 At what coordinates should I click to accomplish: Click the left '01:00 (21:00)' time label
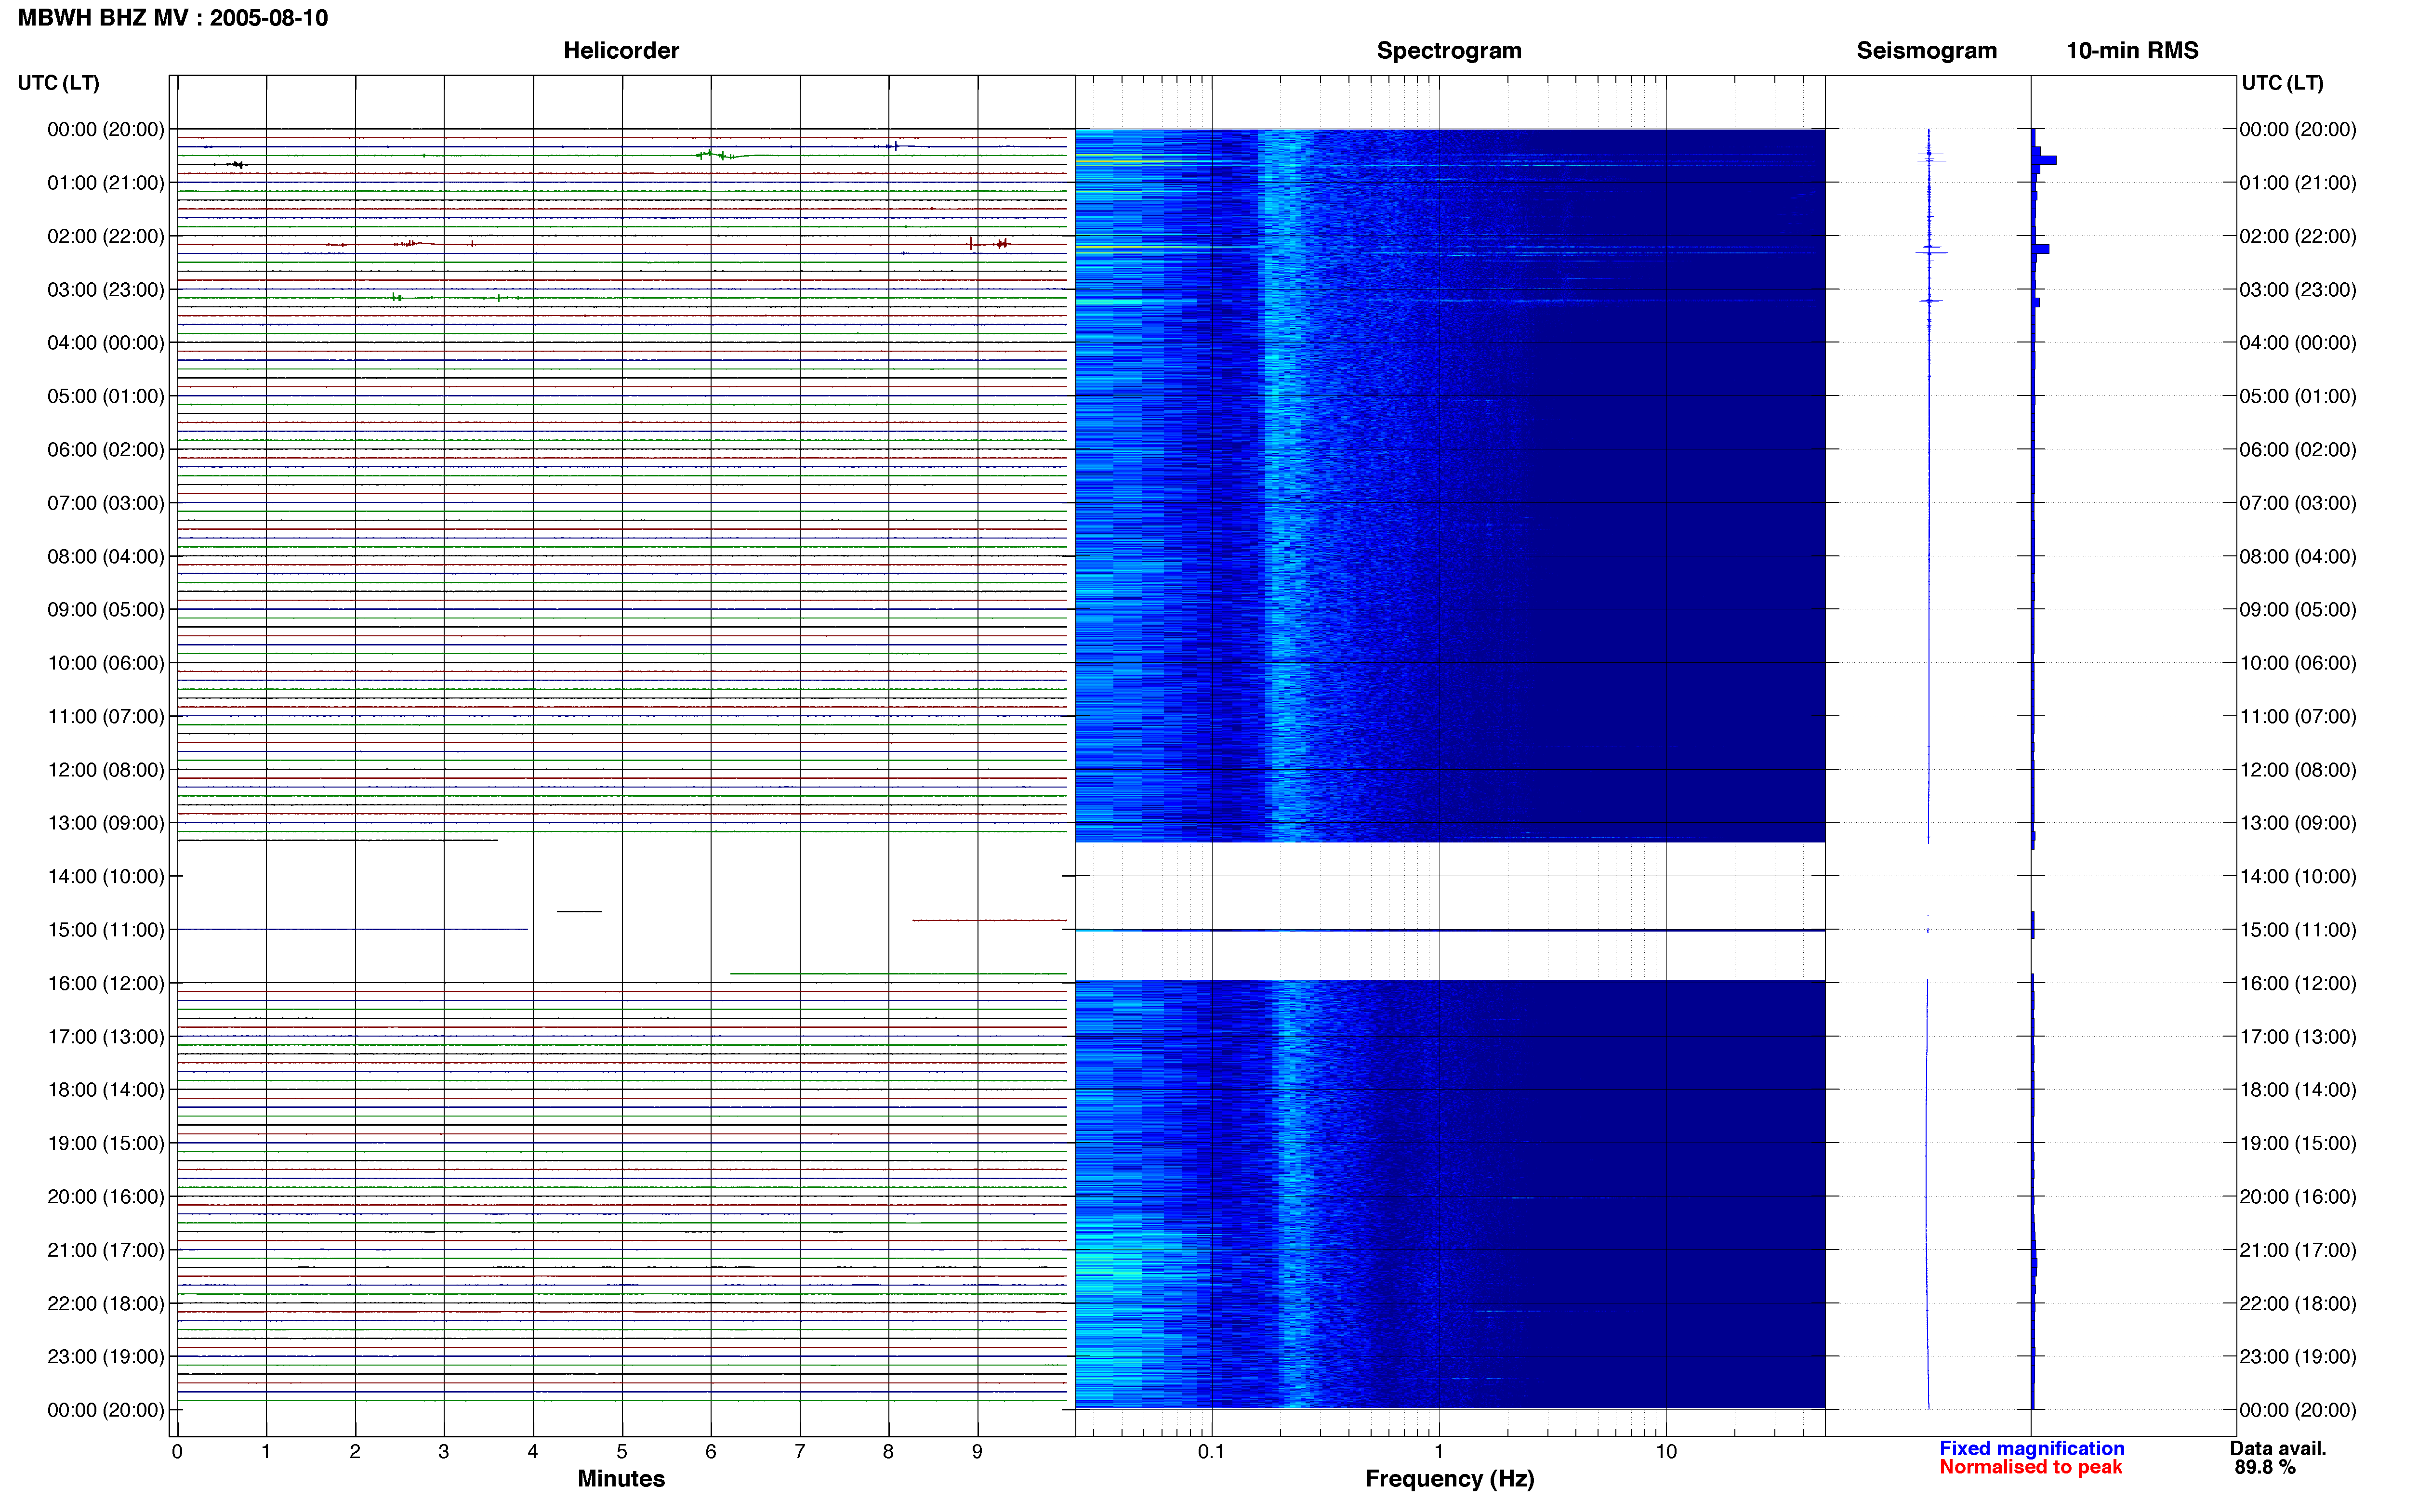pos(106,183)
